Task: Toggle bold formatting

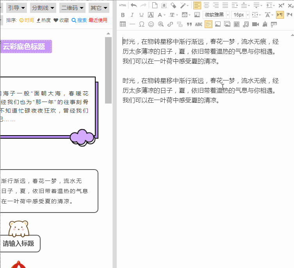Action: [123, 15]
